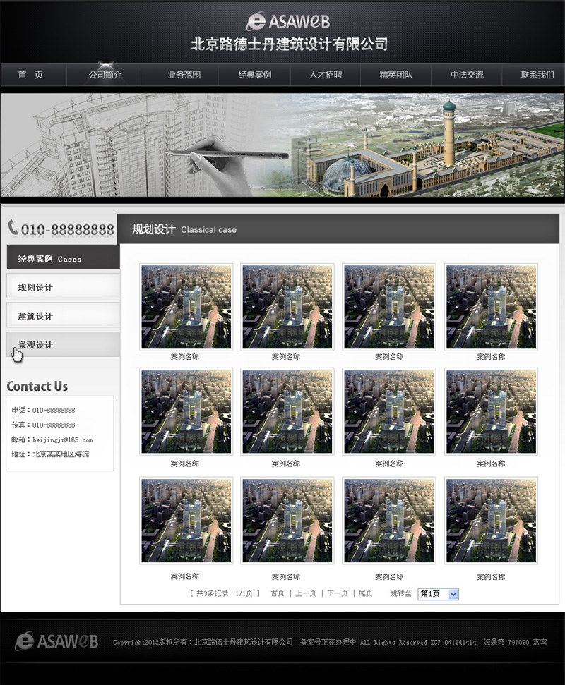Go to 公司简介 in the navigation bar
565x685 pixels.
[105, 75]
